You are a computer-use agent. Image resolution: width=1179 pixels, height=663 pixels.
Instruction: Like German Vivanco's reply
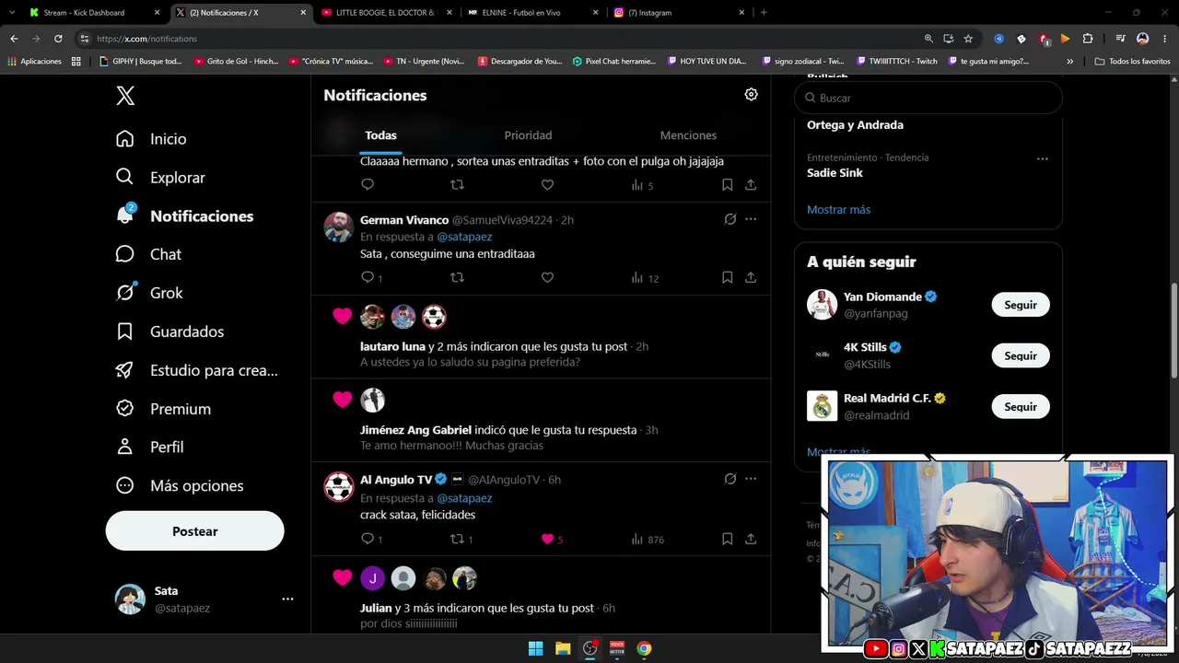(x=547, y=277)
